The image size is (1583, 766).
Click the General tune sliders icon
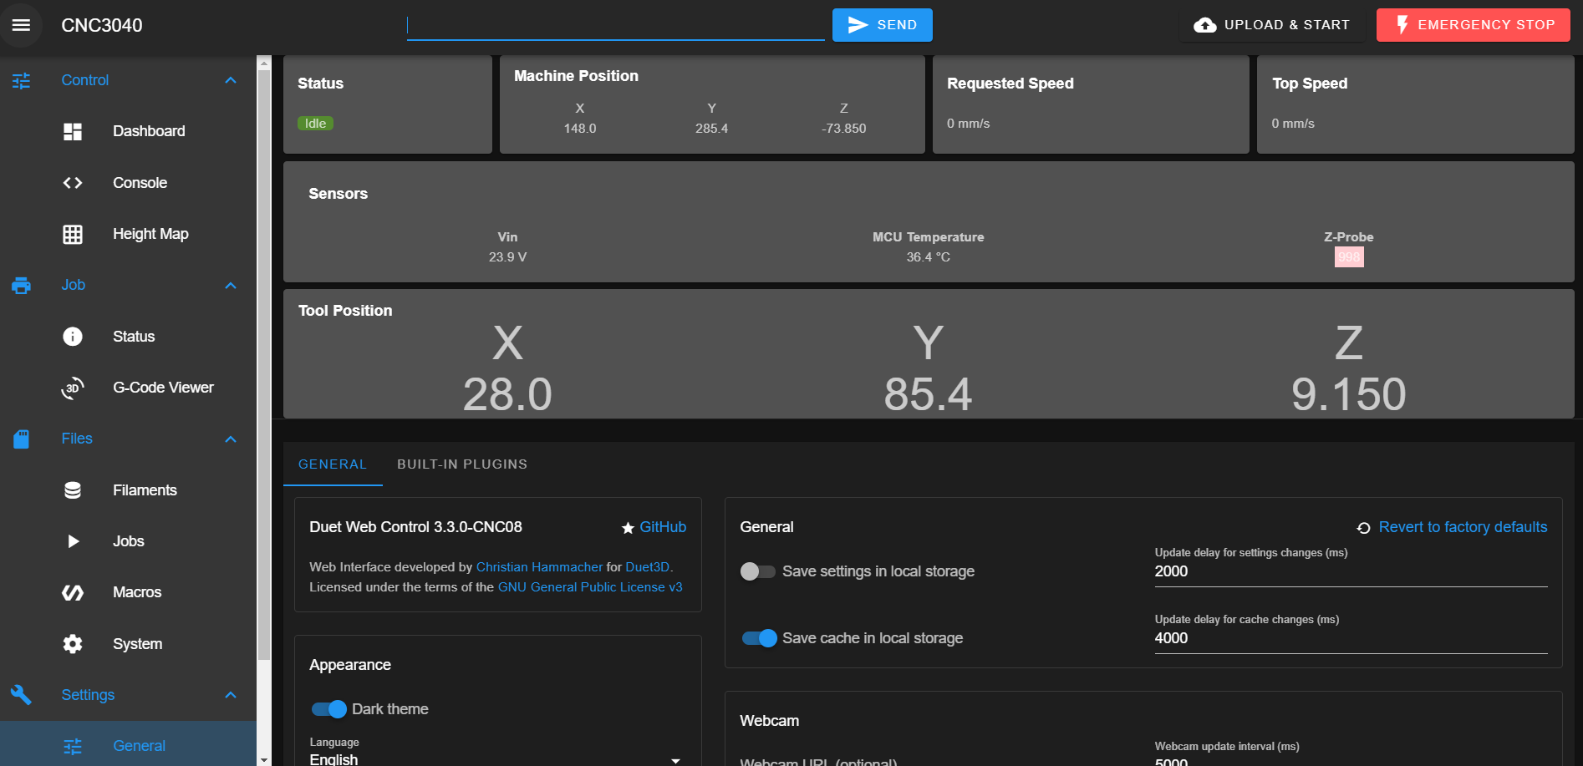(x=73, y=747)
